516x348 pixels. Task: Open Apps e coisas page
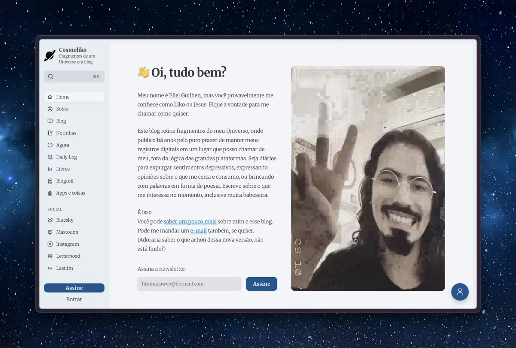71,193
